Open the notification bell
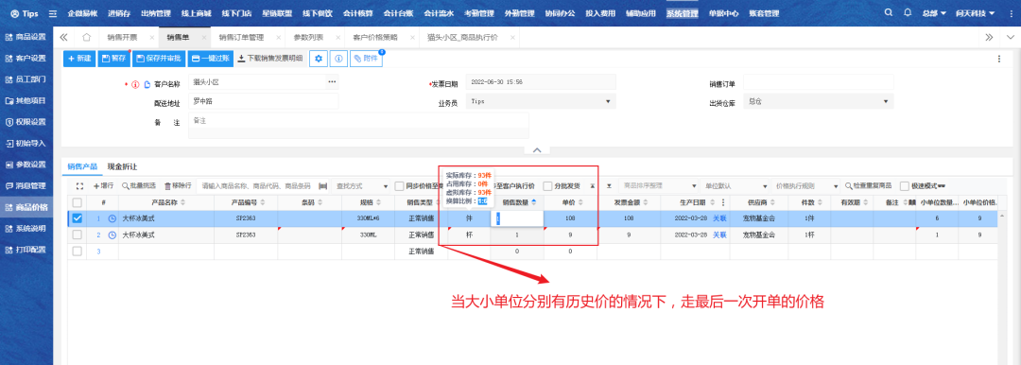The height and width of the screenshot is (365, 1021). (x=907, y=13)
